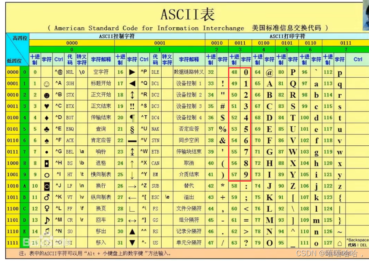This screenshot has height=261, width=369.
Task: Click the "低四位" corner label
Action: (14, 61)
